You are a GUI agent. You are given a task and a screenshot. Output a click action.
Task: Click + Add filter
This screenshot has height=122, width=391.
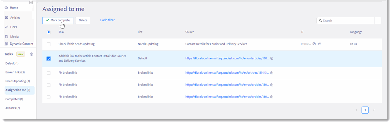coord(107,20)
